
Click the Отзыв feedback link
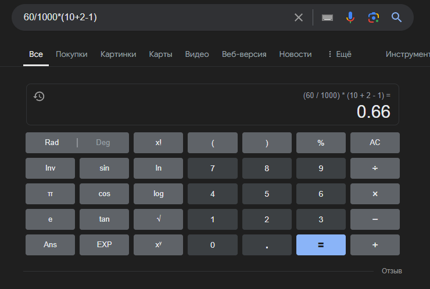[x=392, y=271]
